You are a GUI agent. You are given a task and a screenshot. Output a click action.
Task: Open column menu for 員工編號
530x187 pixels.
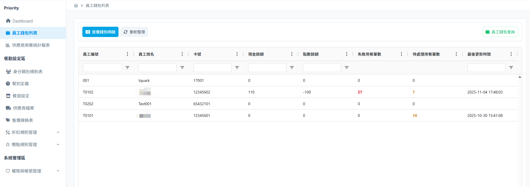pyautogui.click(x=127, y=54)
